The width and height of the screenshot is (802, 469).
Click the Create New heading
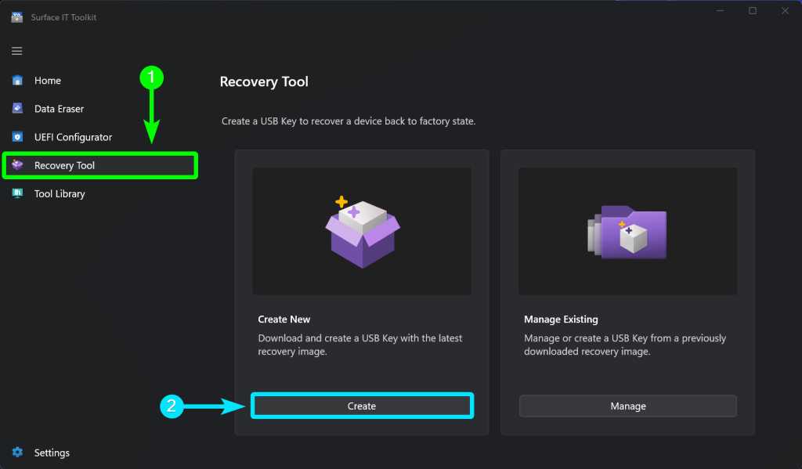coord(284,319)
